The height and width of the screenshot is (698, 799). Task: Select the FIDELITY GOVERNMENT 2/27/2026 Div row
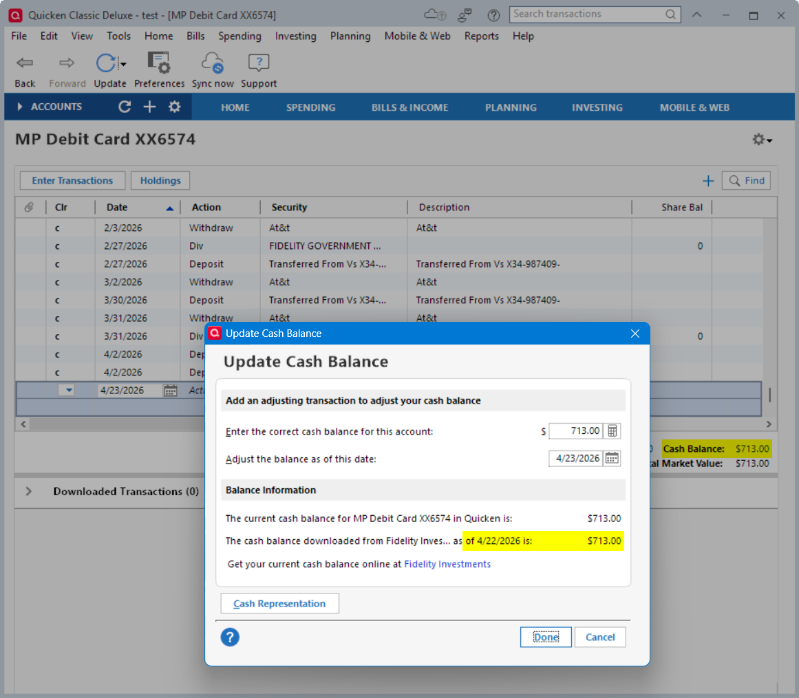389,246
